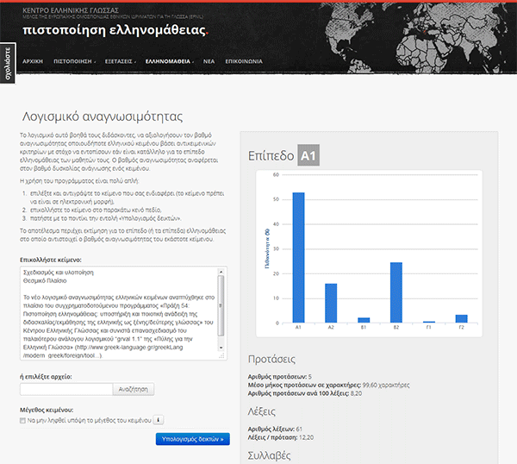Click the Λέξεις / πρόταση: 12,20 line
This screenshot has height=464, width=517.
coord(281,437)
